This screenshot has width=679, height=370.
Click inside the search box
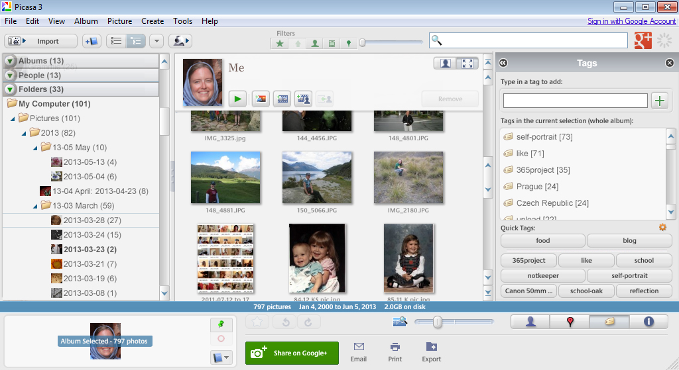tap(528, 40)
